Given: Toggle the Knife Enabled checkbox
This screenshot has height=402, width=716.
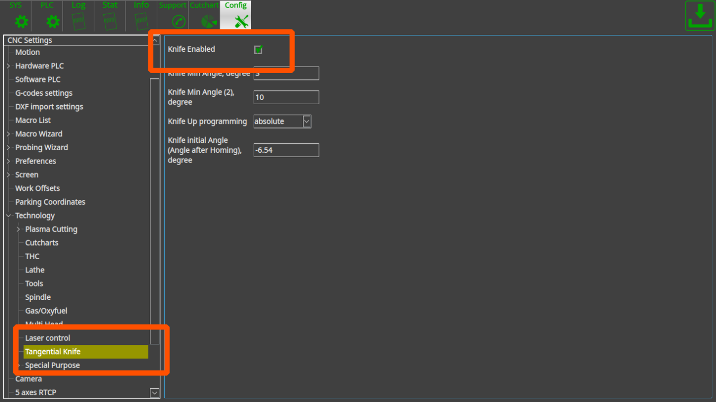Looking at the screenshot, I should [x=258, y=50].
